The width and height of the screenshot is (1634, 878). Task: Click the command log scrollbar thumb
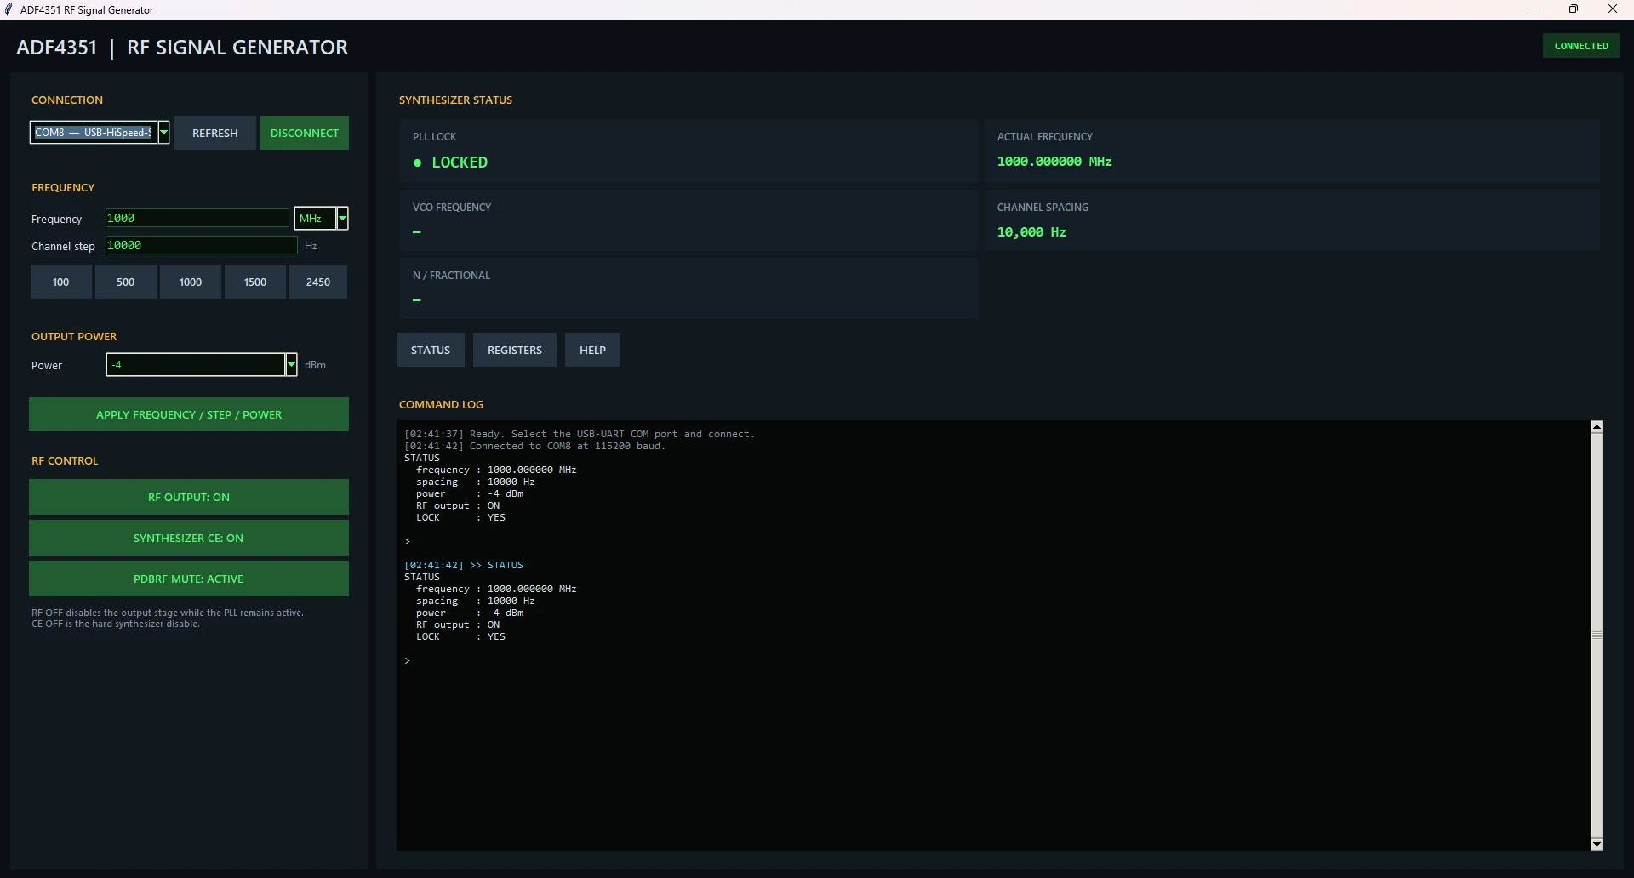pos(1597,636)
